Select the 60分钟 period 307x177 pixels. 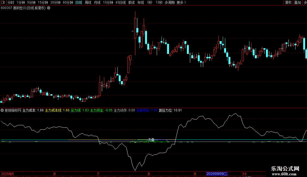(x=68, y=2)
